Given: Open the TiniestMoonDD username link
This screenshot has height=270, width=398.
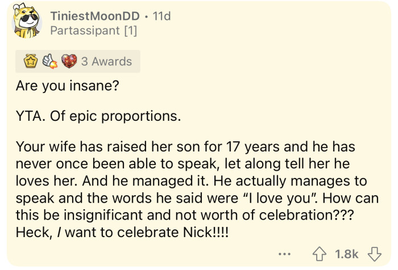Looking at the screenshot, I should [x=95, y=15].
